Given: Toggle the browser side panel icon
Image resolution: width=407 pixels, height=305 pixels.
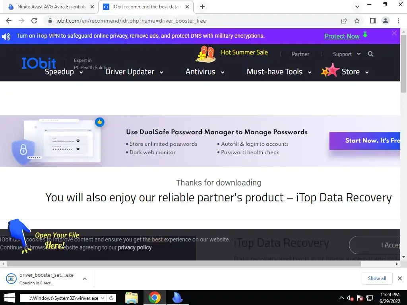Looking at the screenshot, I should 373,21.
